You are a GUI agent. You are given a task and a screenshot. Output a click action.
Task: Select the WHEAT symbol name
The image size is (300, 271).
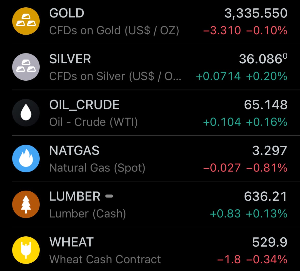(72, 242)
